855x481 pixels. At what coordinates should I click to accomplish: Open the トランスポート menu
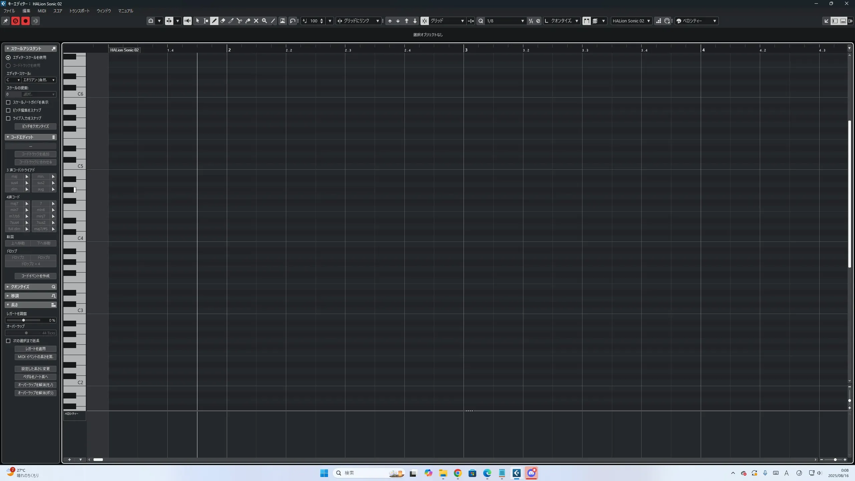(79, 11)
